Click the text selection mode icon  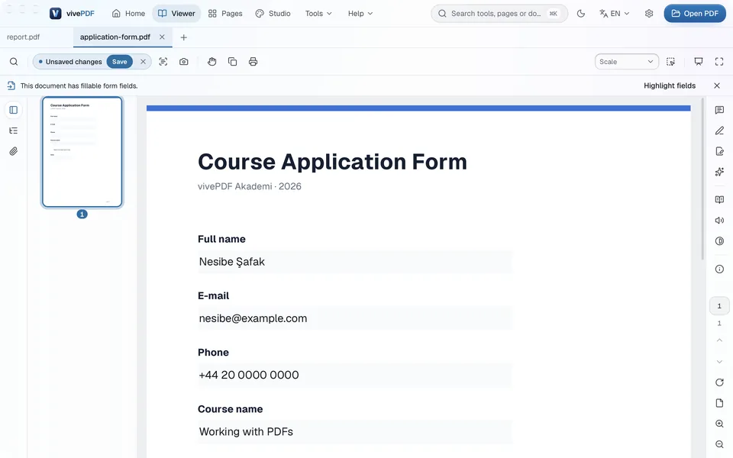[163, 62]
